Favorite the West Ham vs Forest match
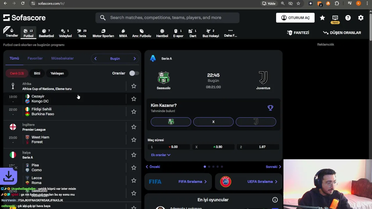Screen dimensions: 372x209 coord(134,140)
